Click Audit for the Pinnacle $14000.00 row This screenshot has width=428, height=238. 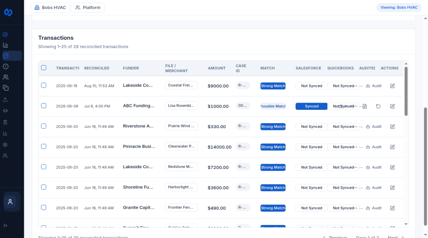click(374, 147)
